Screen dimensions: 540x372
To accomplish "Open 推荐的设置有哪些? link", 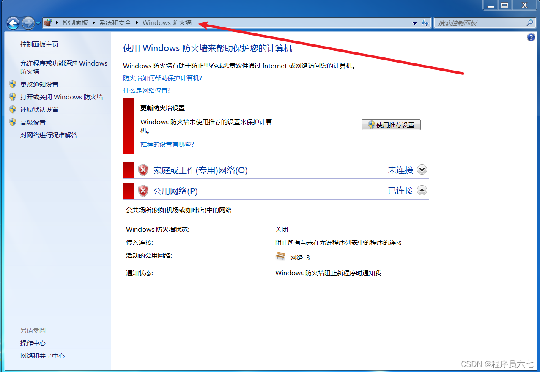I will pyautogui.click(x=167, y=144).
